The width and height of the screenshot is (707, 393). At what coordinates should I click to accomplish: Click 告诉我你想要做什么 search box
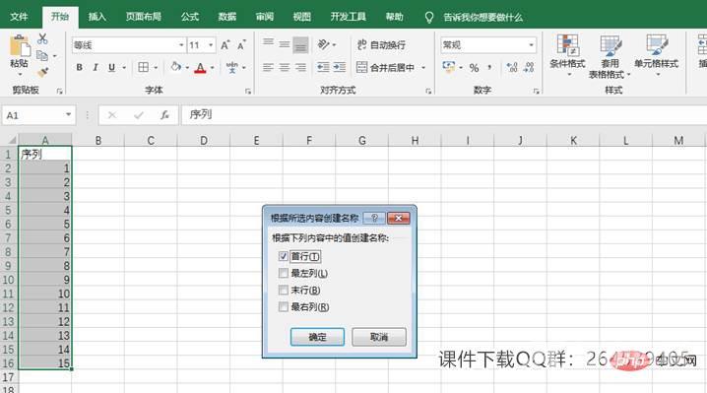point(482,17)
